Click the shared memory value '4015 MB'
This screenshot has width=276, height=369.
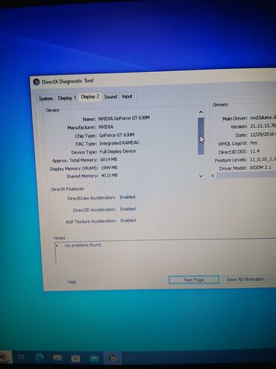tap(109, 176)
